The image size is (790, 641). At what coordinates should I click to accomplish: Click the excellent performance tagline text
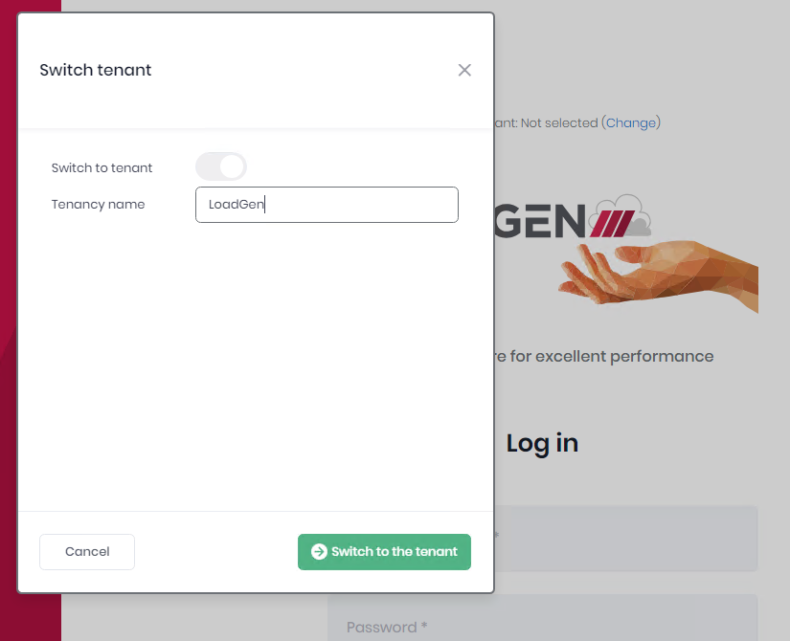click(x=604, y=357)
